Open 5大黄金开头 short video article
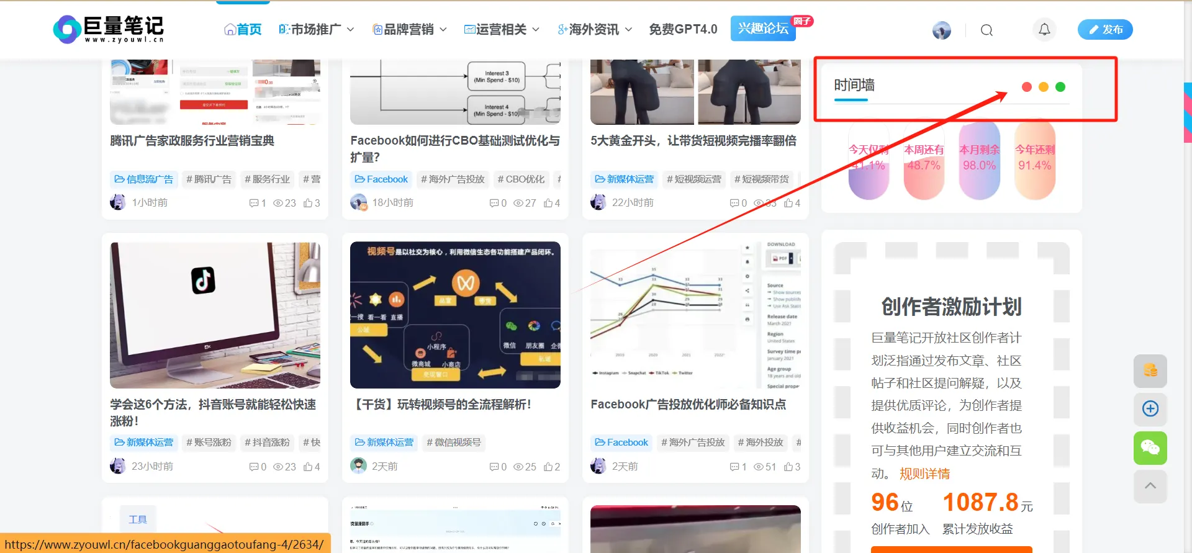Viewport: 1192px width, 553px height. click(693, 141)
